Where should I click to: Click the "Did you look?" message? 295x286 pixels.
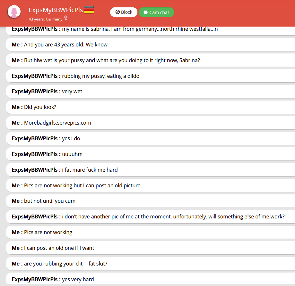coord(40,107)
